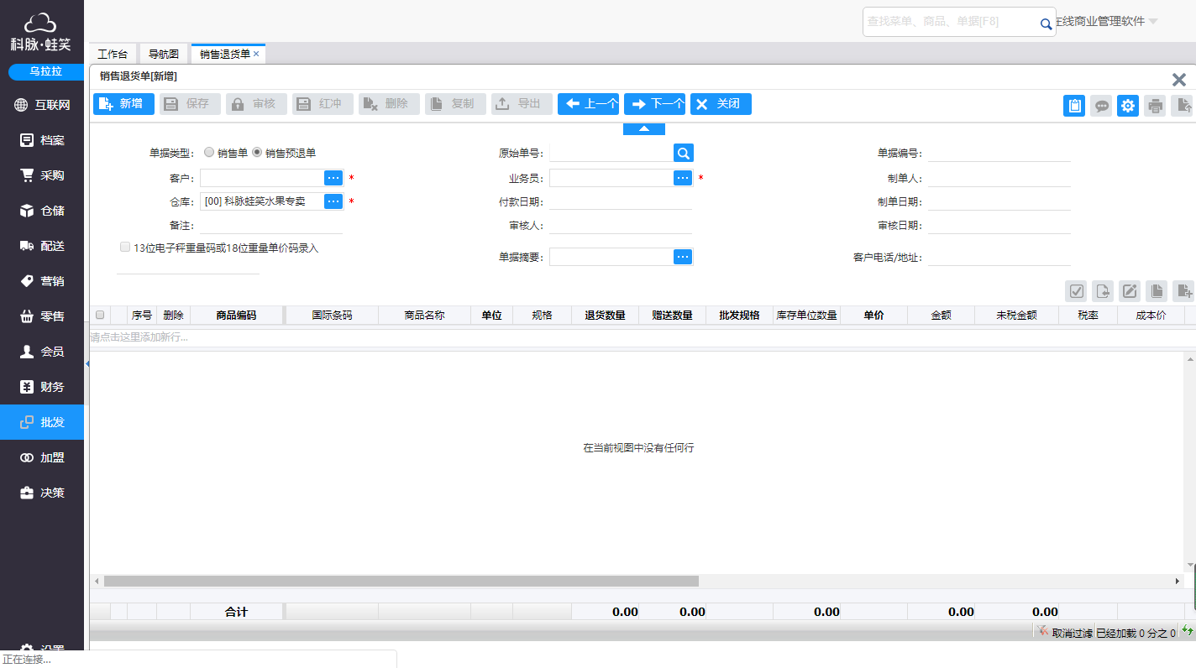This screenshot has width=1196, height=668.
Task: Click the 关闭 button
Action: click(x=721, y=104)
